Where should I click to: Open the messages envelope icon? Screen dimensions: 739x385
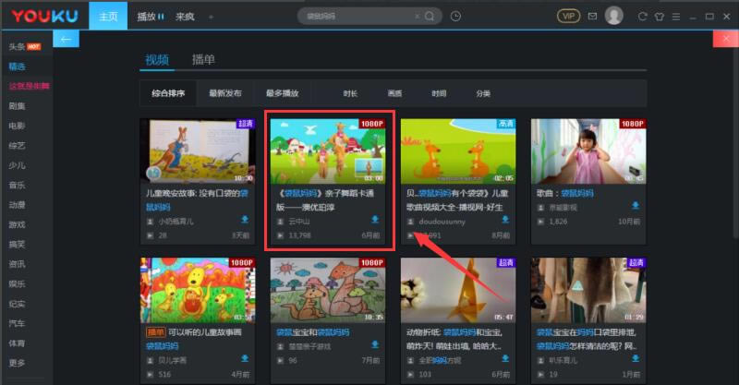591,16
